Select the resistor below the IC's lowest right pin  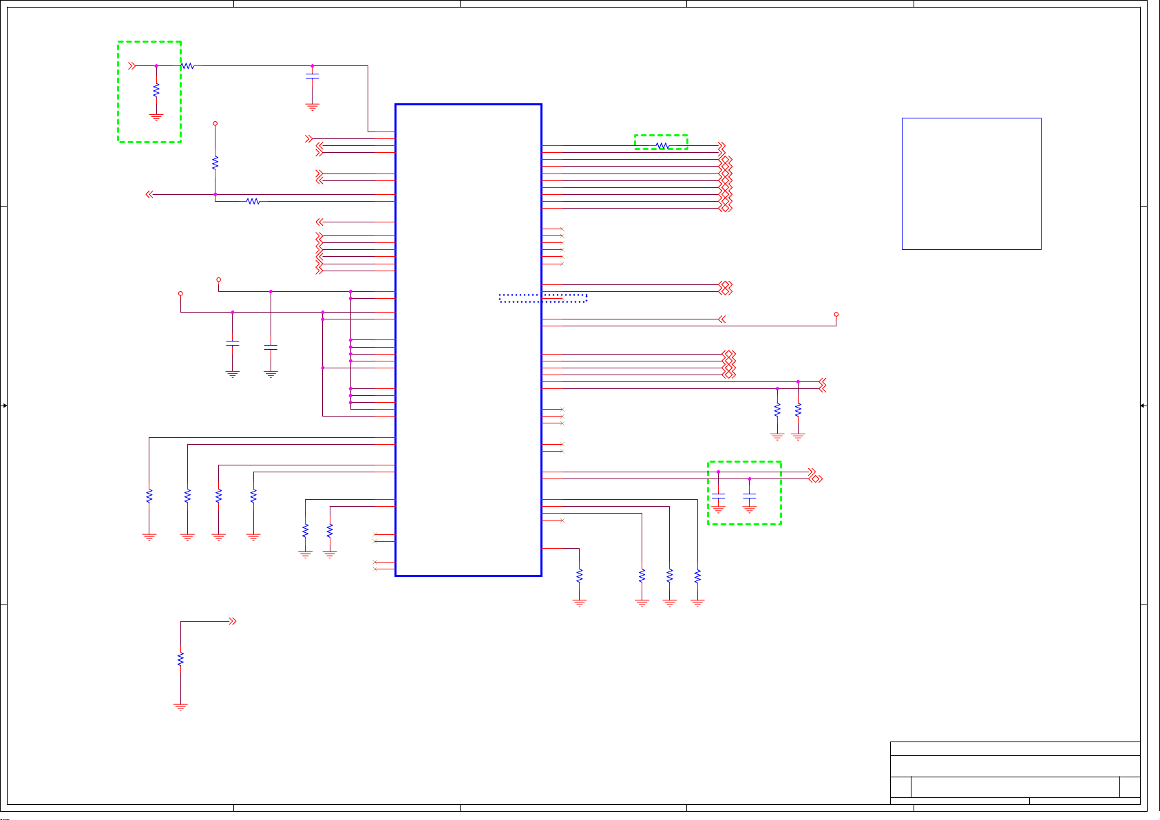[580, 576]
